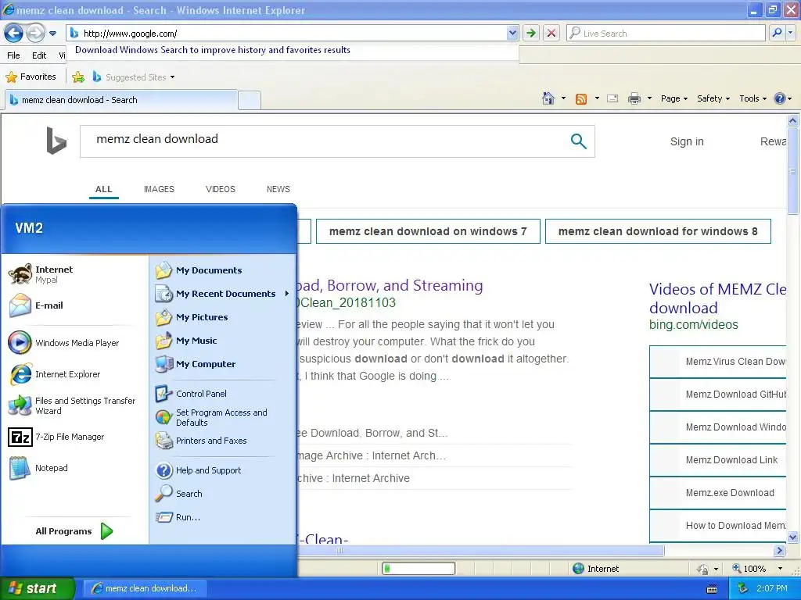Click the Windows start button
This screenshot has height=600, width=801.
tap(38, 588)
